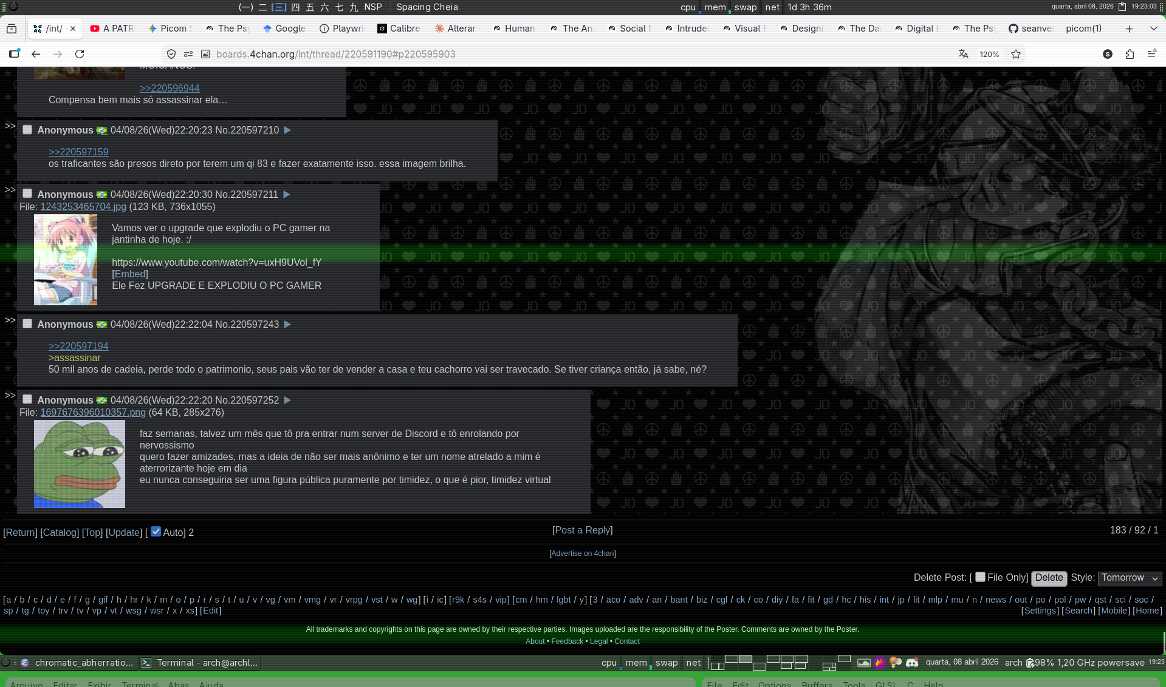Go back to the previous page
The image size is (1166, 687).
tap(36, 54)
